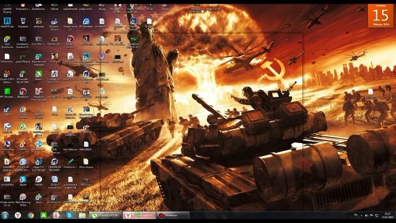Select the Apps desktop shortcut
Screen dimensions: 396x223
point(38,199)
